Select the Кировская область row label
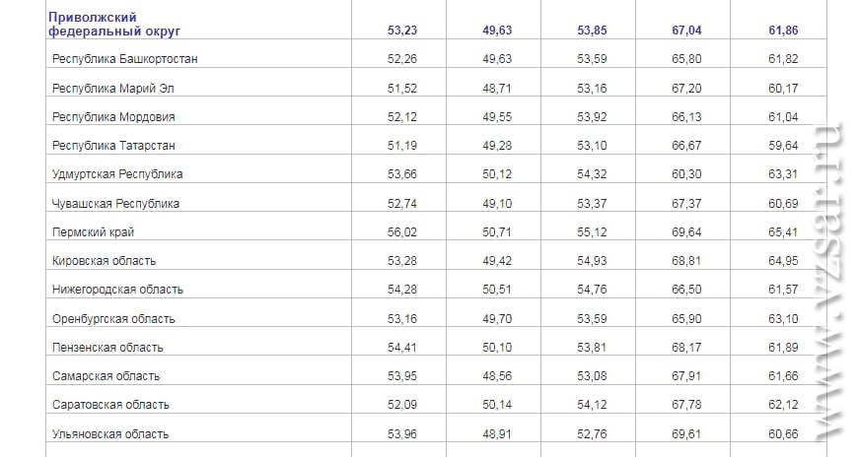Viewport: 857px width, 457px height. coord(104,261)
